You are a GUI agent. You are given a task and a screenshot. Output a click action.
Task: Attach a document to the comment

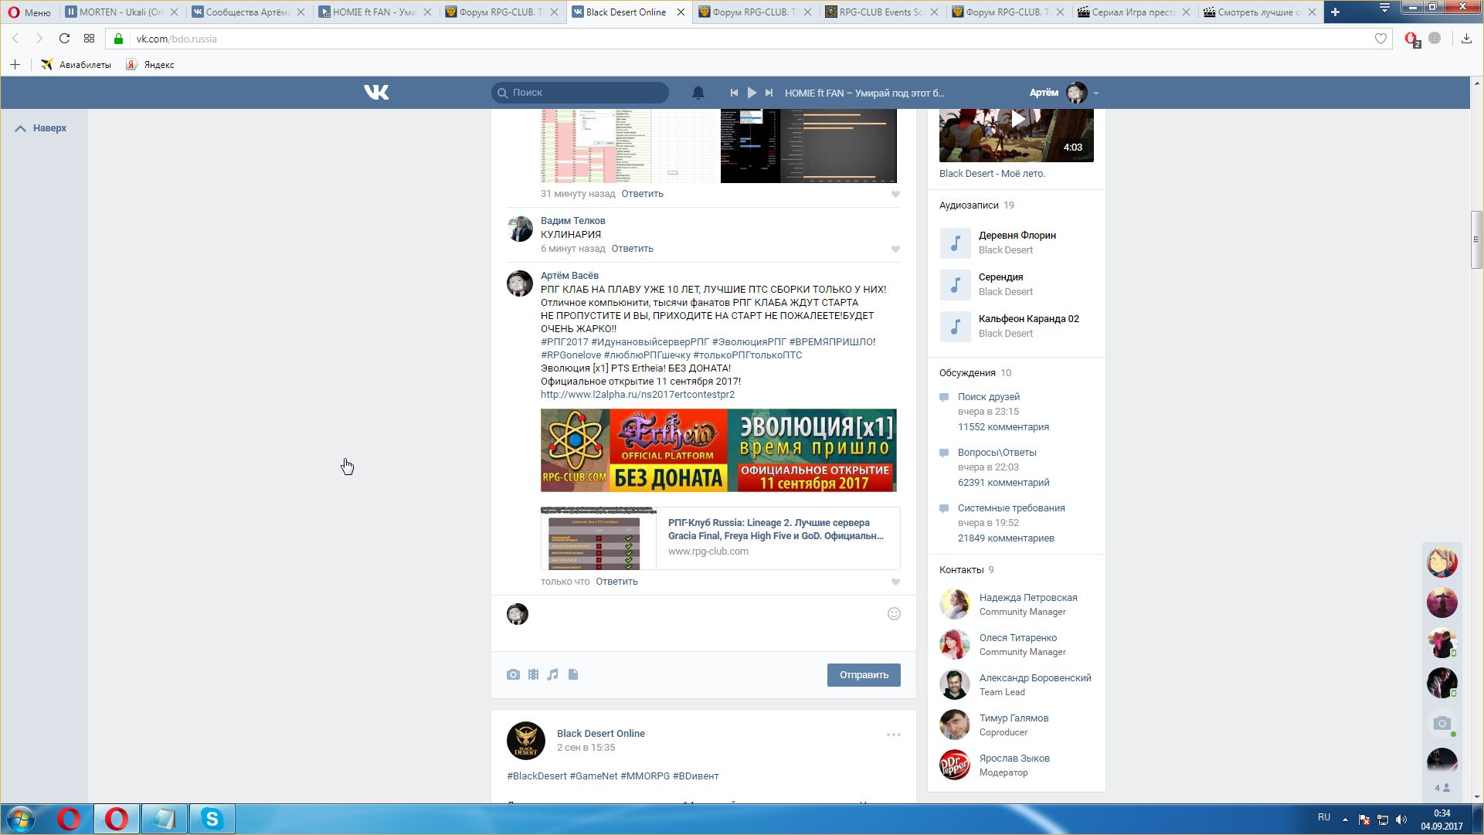573,674
